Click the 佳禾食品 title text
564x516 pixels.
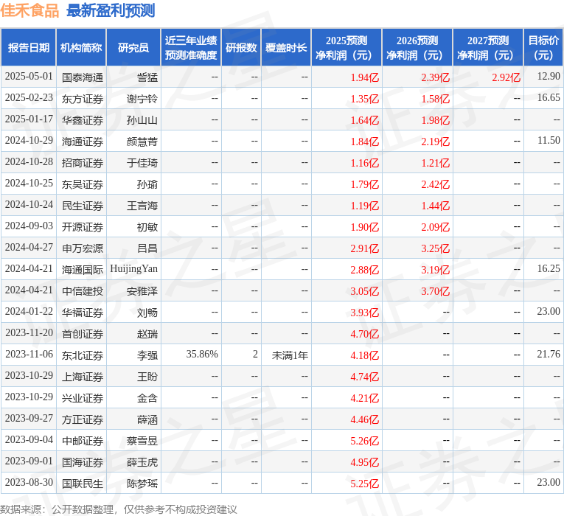tap(29, 10)
